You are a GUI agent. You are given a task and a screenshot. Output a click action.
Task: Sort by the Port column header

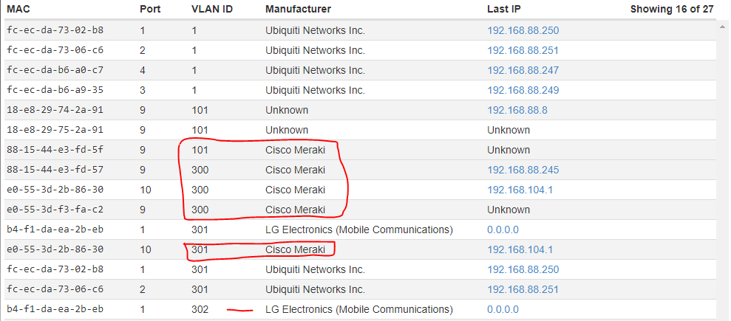coord(150,9)
